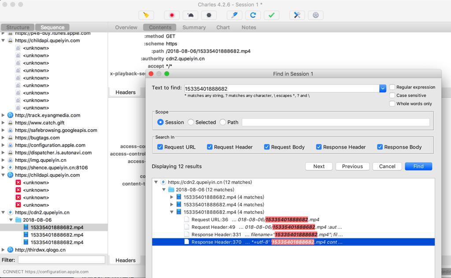Screen dimensions: 451x278
Task: Open the Notes tab
Action: coord(249,27)
